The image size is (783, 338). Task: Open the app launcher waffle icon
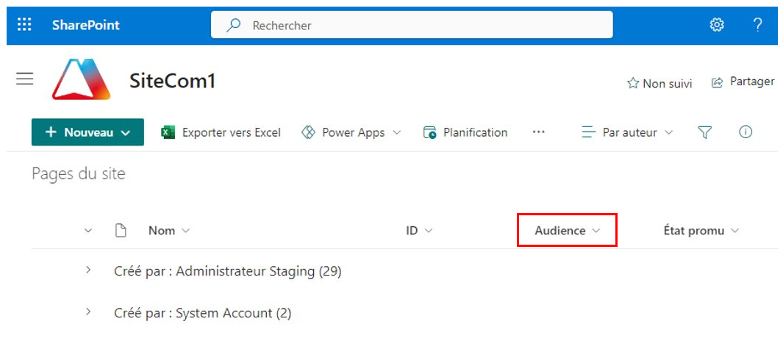pyautogui.click(x=24, y=24)
